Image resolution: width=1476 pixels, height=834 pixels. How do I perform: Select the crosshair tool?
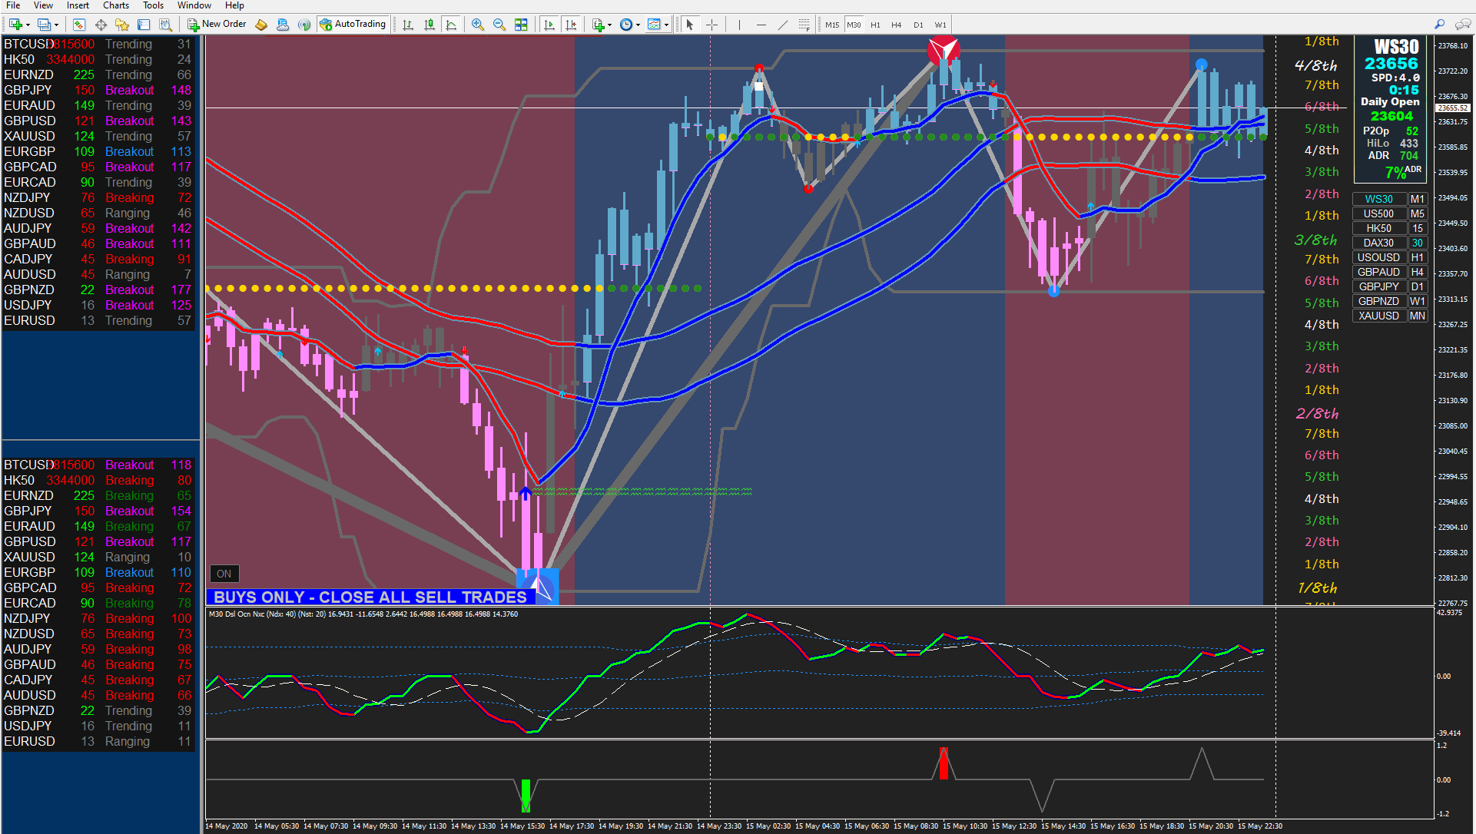pos(711,25)
